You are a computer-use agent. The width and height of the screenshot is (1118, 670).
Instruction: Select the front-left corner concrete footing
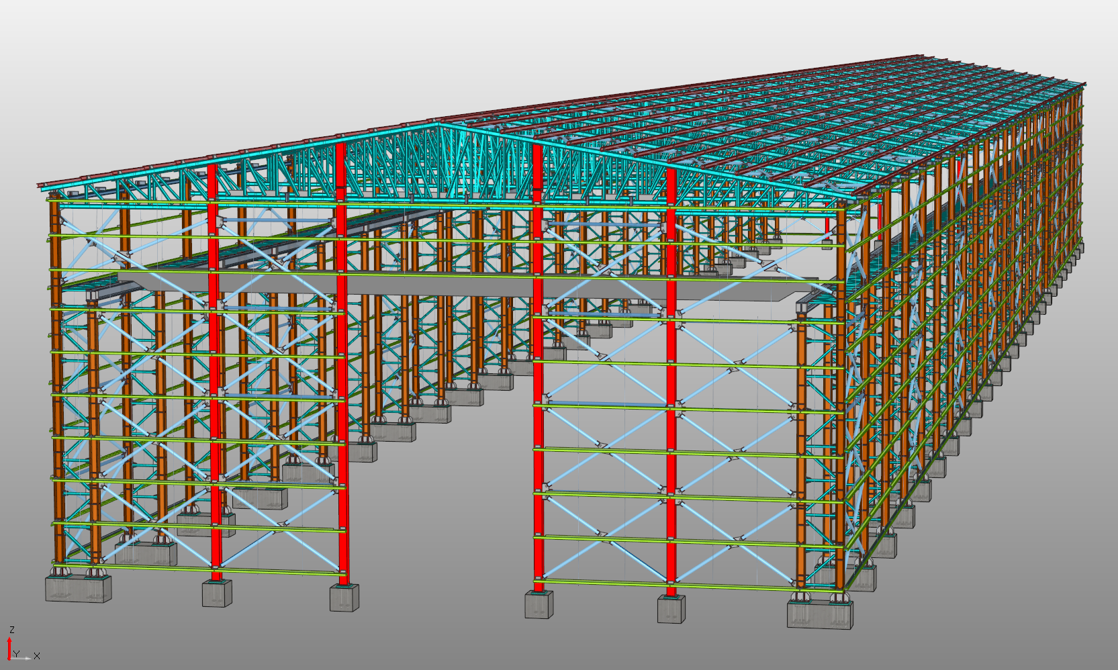79,588
